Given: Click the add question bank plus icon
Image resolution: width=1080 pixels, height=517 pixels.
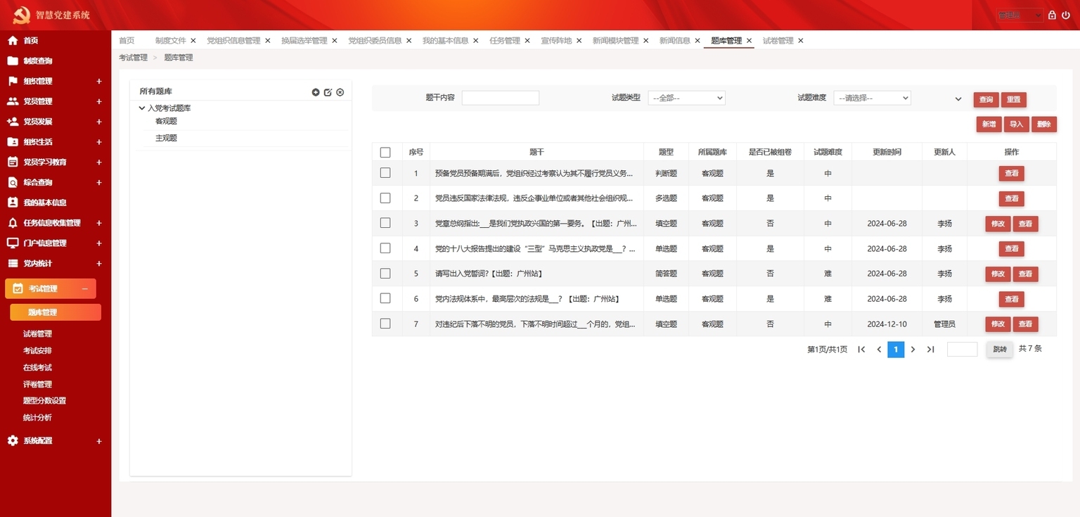Looking at the screenshot, I should [x=316, y=92].
